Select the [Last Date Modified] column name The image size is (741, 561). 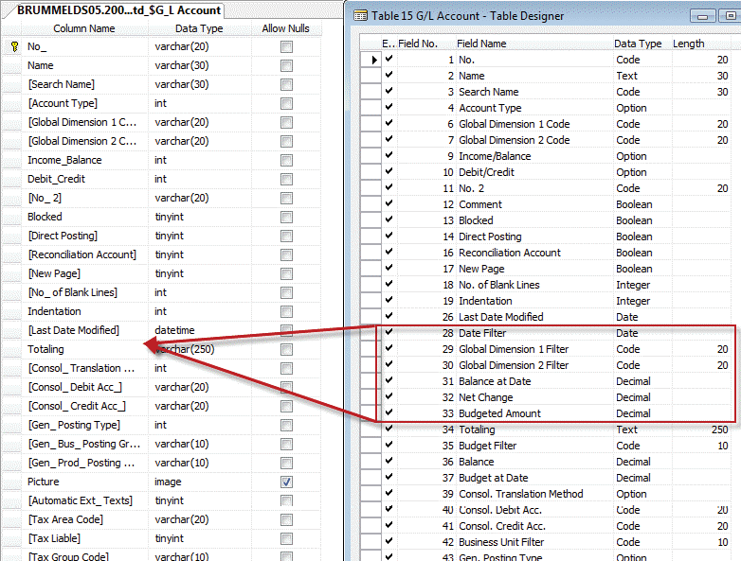point(74,330)
